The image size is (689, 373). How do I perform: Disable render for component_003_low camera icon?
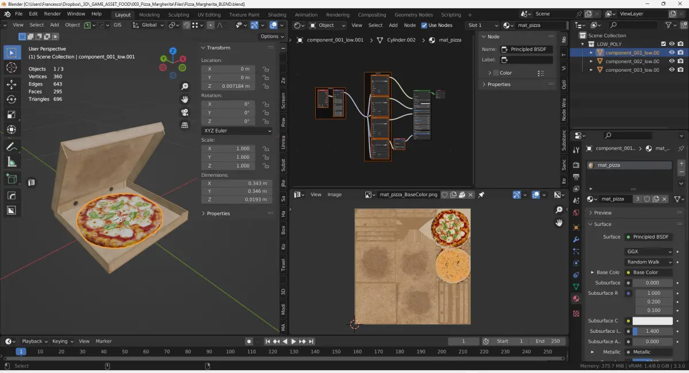tap(680, 69)
